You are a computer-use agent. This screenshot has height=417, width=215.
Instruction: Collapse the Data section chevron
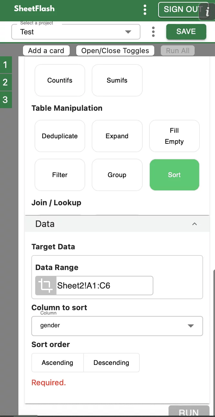[194, 224]
